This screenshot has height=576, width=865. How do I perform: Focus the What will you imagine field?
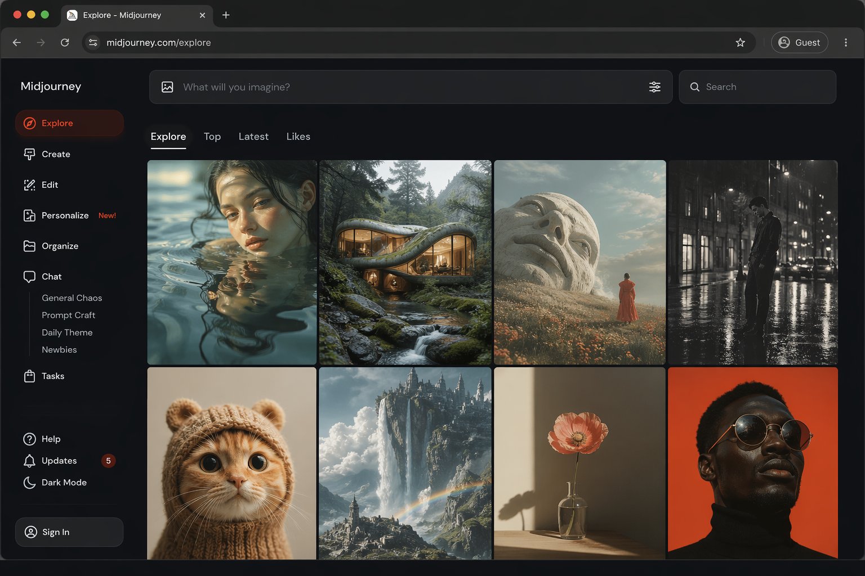(411, 87)
